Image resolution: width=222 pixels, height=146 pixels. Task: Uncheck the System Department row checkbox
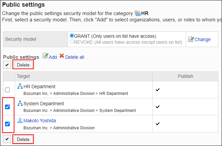tap(7, 107)
